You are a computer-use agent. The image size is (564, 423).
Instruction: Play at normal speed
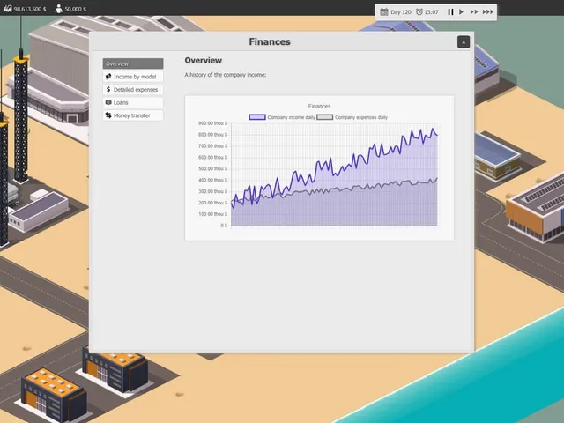[x=461, y=11]
